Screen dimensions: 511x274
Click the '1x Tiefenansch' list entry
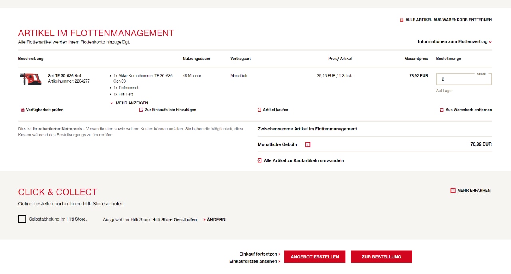(126, 87)
